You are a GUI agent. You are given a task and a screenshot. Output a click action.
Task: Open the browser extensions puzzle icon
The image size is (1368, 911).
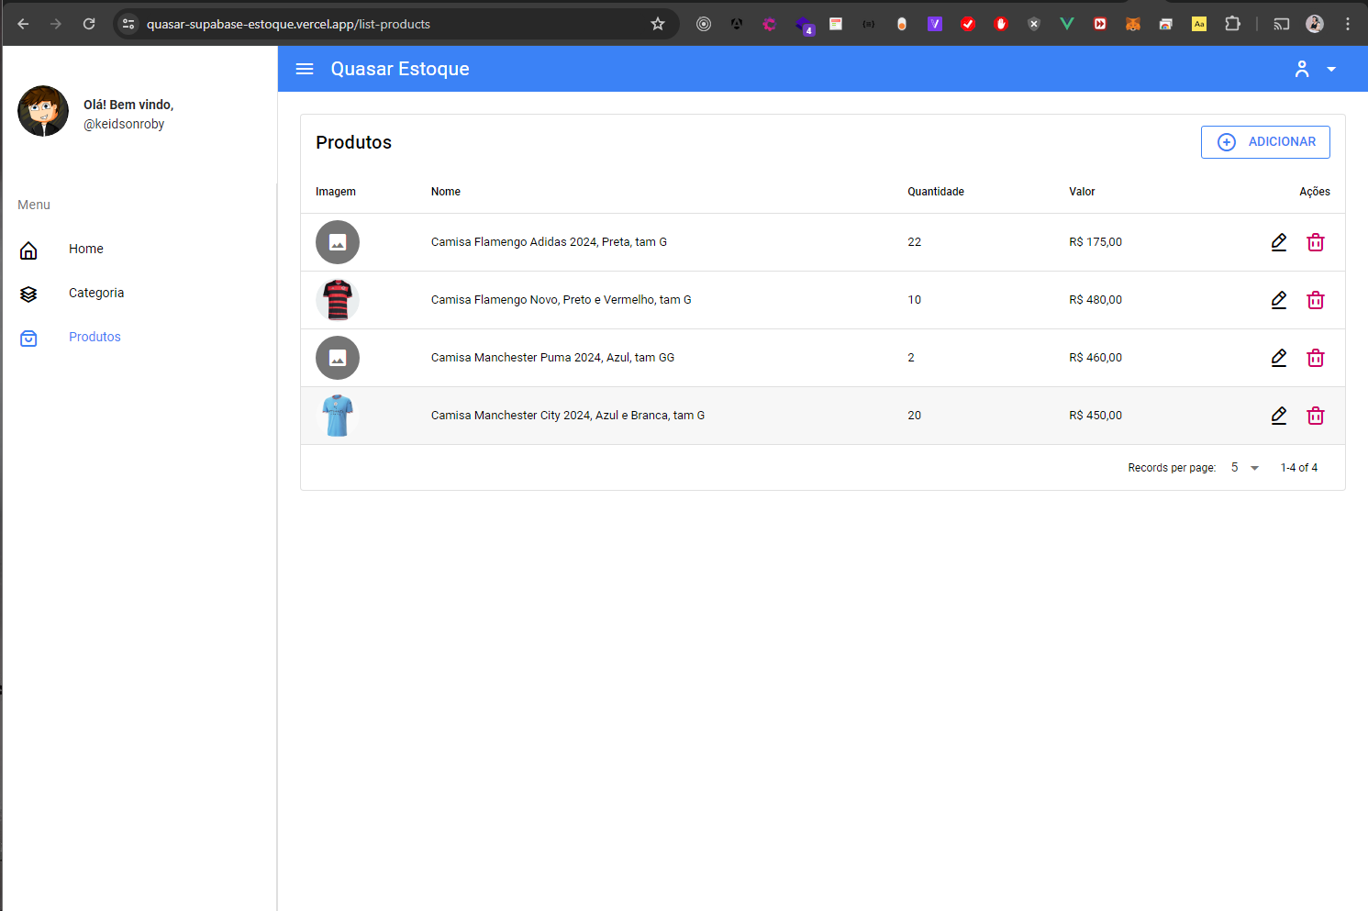1233,24
